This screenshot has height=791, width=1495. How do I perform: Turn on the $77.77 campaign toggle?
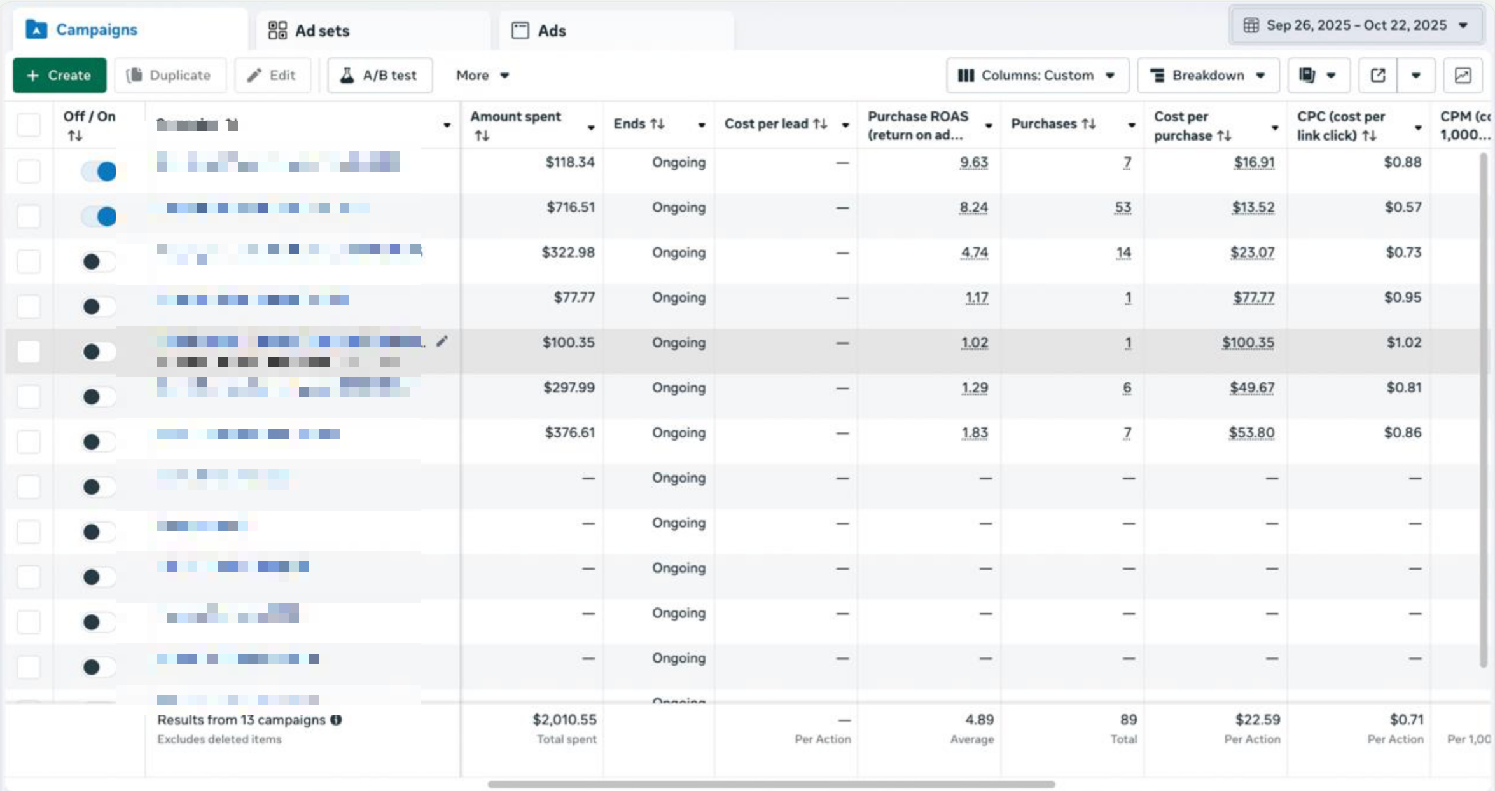point(99,306)
